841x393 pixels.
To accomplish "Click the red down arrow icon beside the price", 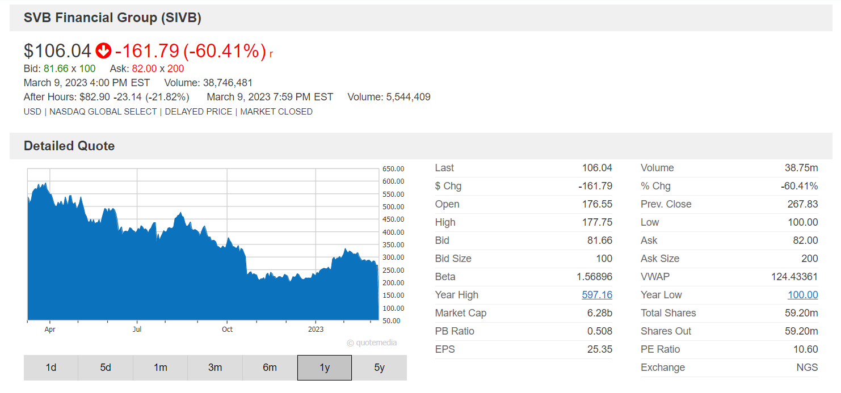I will click(x=103, y=51).
